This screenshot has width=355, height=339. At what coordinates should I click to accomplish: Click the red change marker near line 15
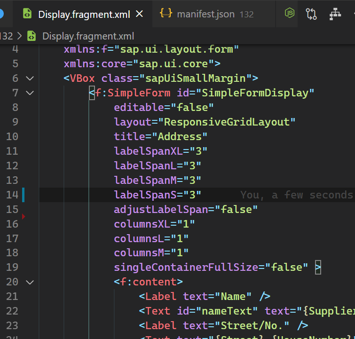24,217
